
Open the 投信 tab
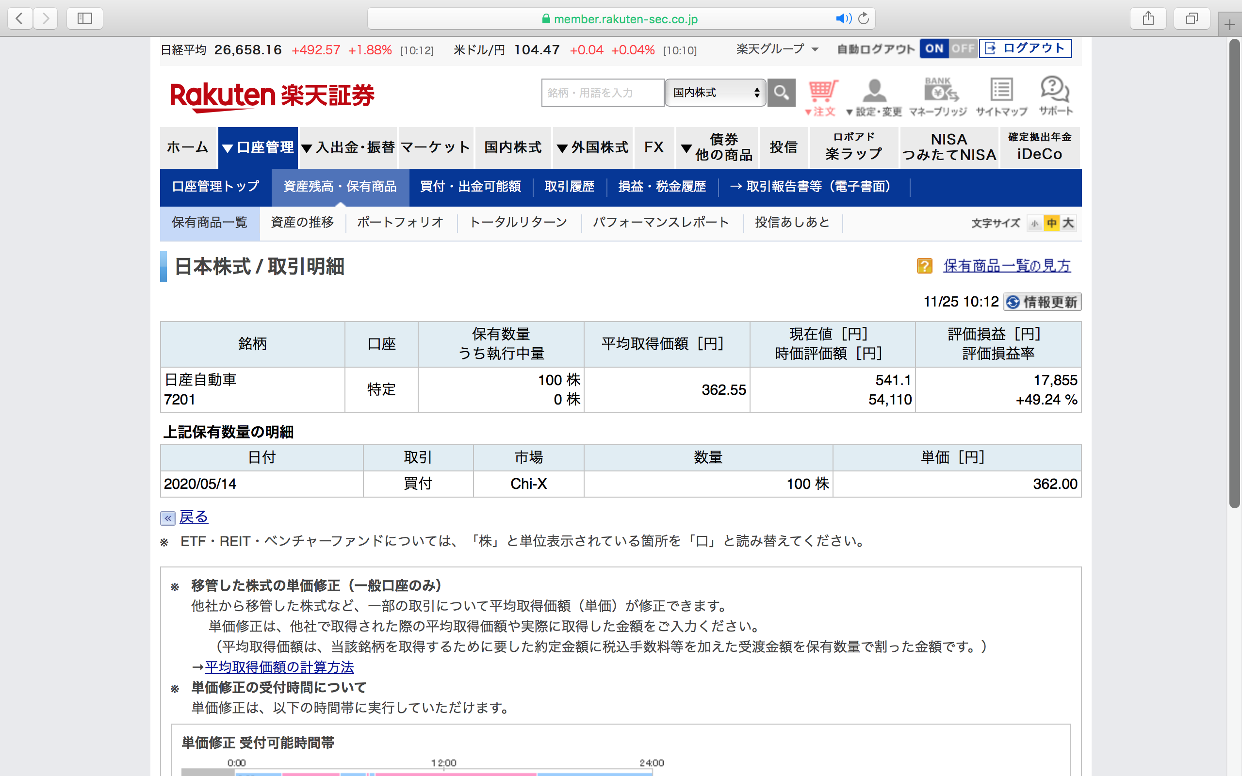(x=784, y=148)
